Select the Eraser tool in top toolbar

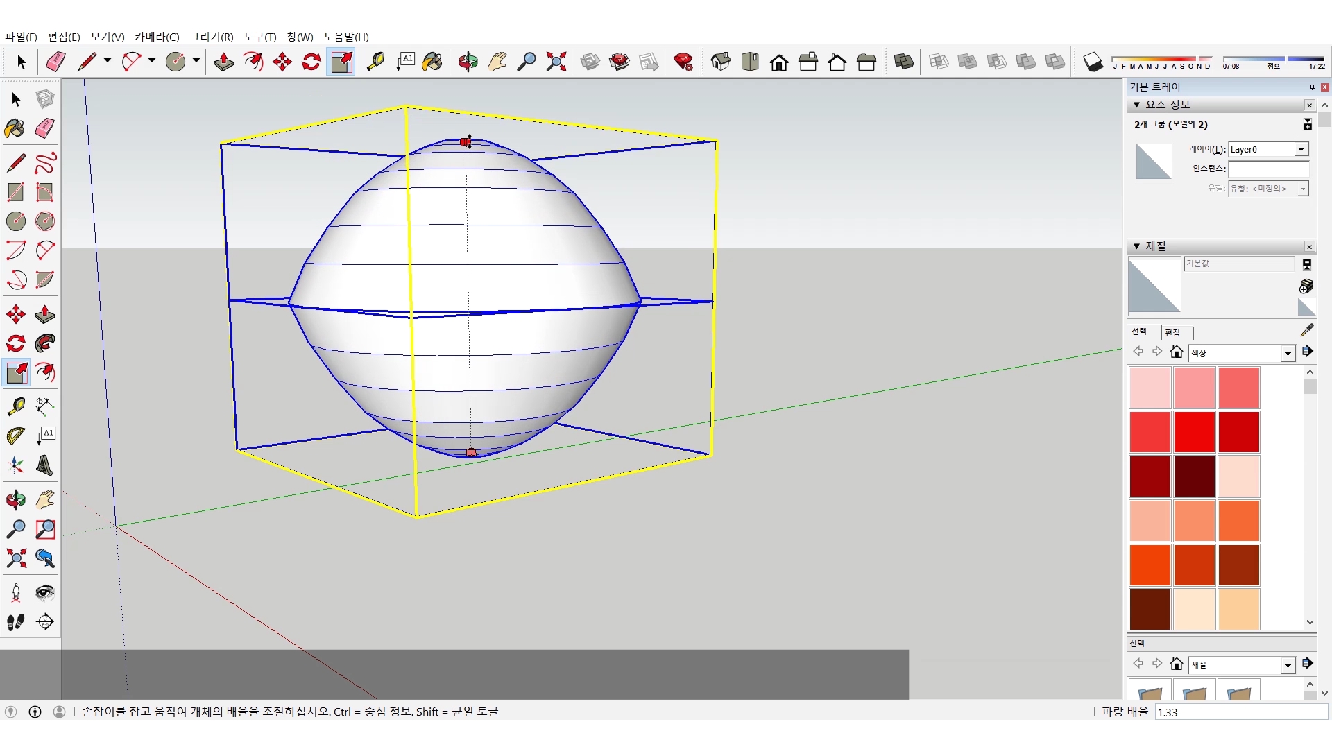[55, 62]
